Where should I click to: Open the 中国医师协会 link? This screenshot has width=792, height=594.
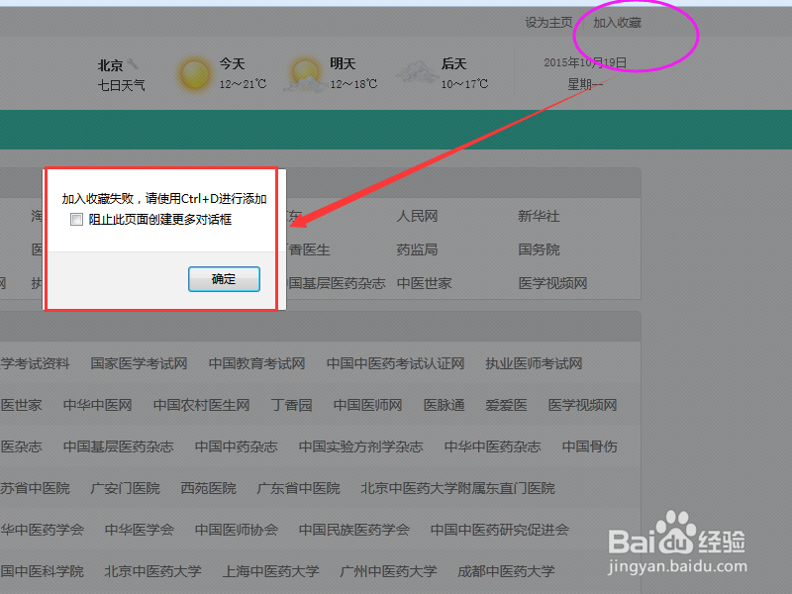[237, 530]
